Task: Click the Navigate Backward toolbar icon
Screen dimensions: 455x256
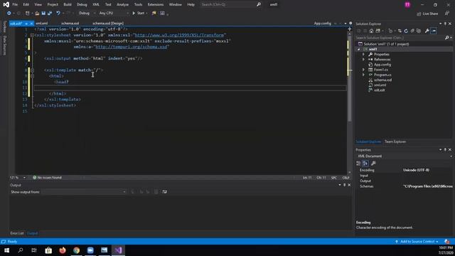Action: [9, 14]
